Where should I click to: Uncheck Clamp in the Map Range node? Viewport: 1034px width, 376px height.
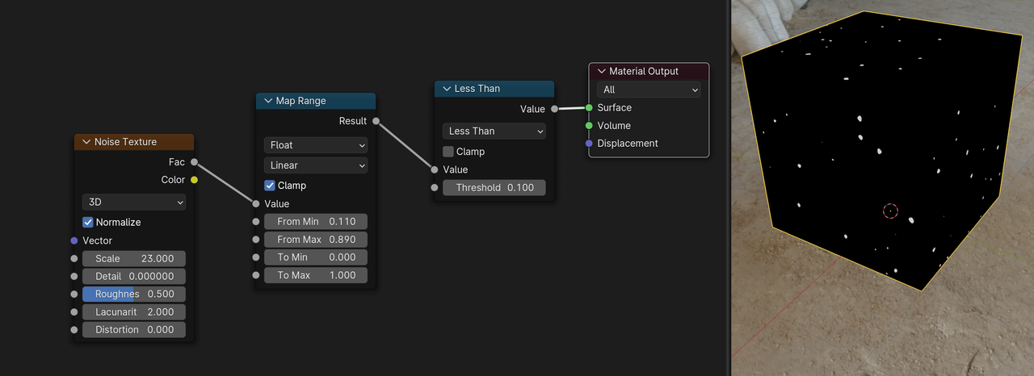(x=270, y=186)
